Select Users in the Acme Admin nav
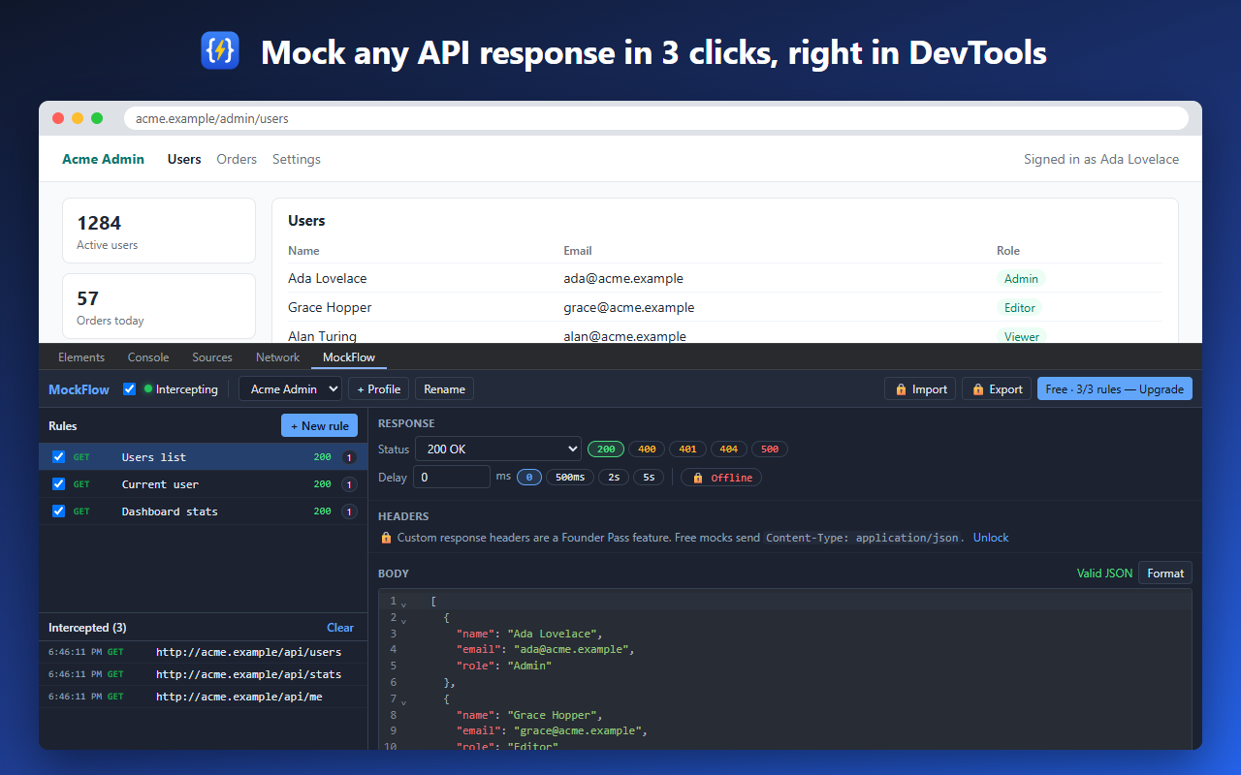The image size is (1241, 775). (184, 159)
